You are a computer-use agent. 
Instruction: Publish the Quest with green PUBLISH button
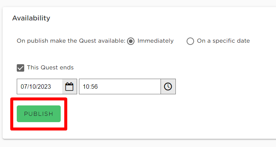[39, 114]
